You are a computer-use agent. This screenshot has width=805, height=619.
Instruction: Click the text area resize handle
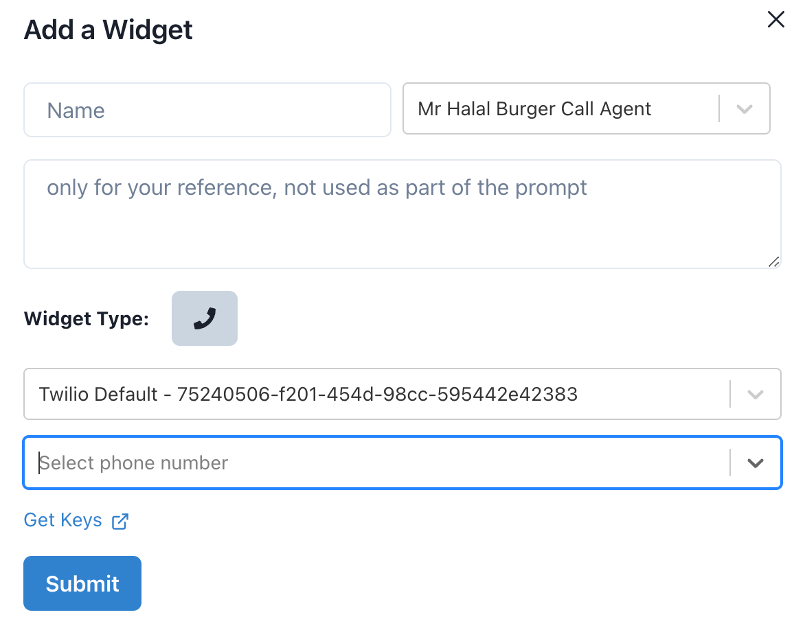point(773,261)
